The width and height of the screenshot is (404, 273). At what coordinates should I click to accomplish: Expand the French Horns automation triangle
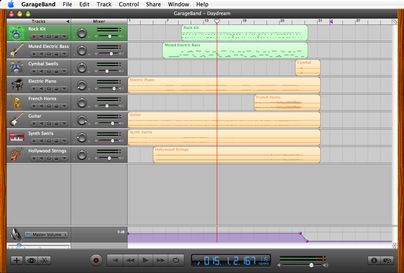[64, 106]
